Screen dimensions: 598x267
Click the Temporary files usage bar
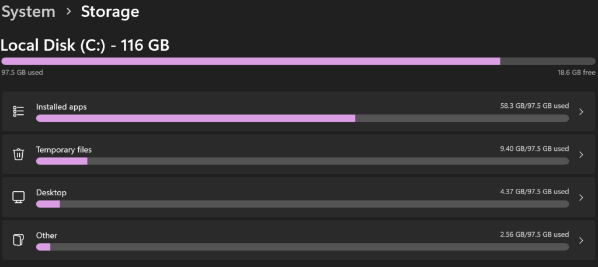tap(303, 161)
